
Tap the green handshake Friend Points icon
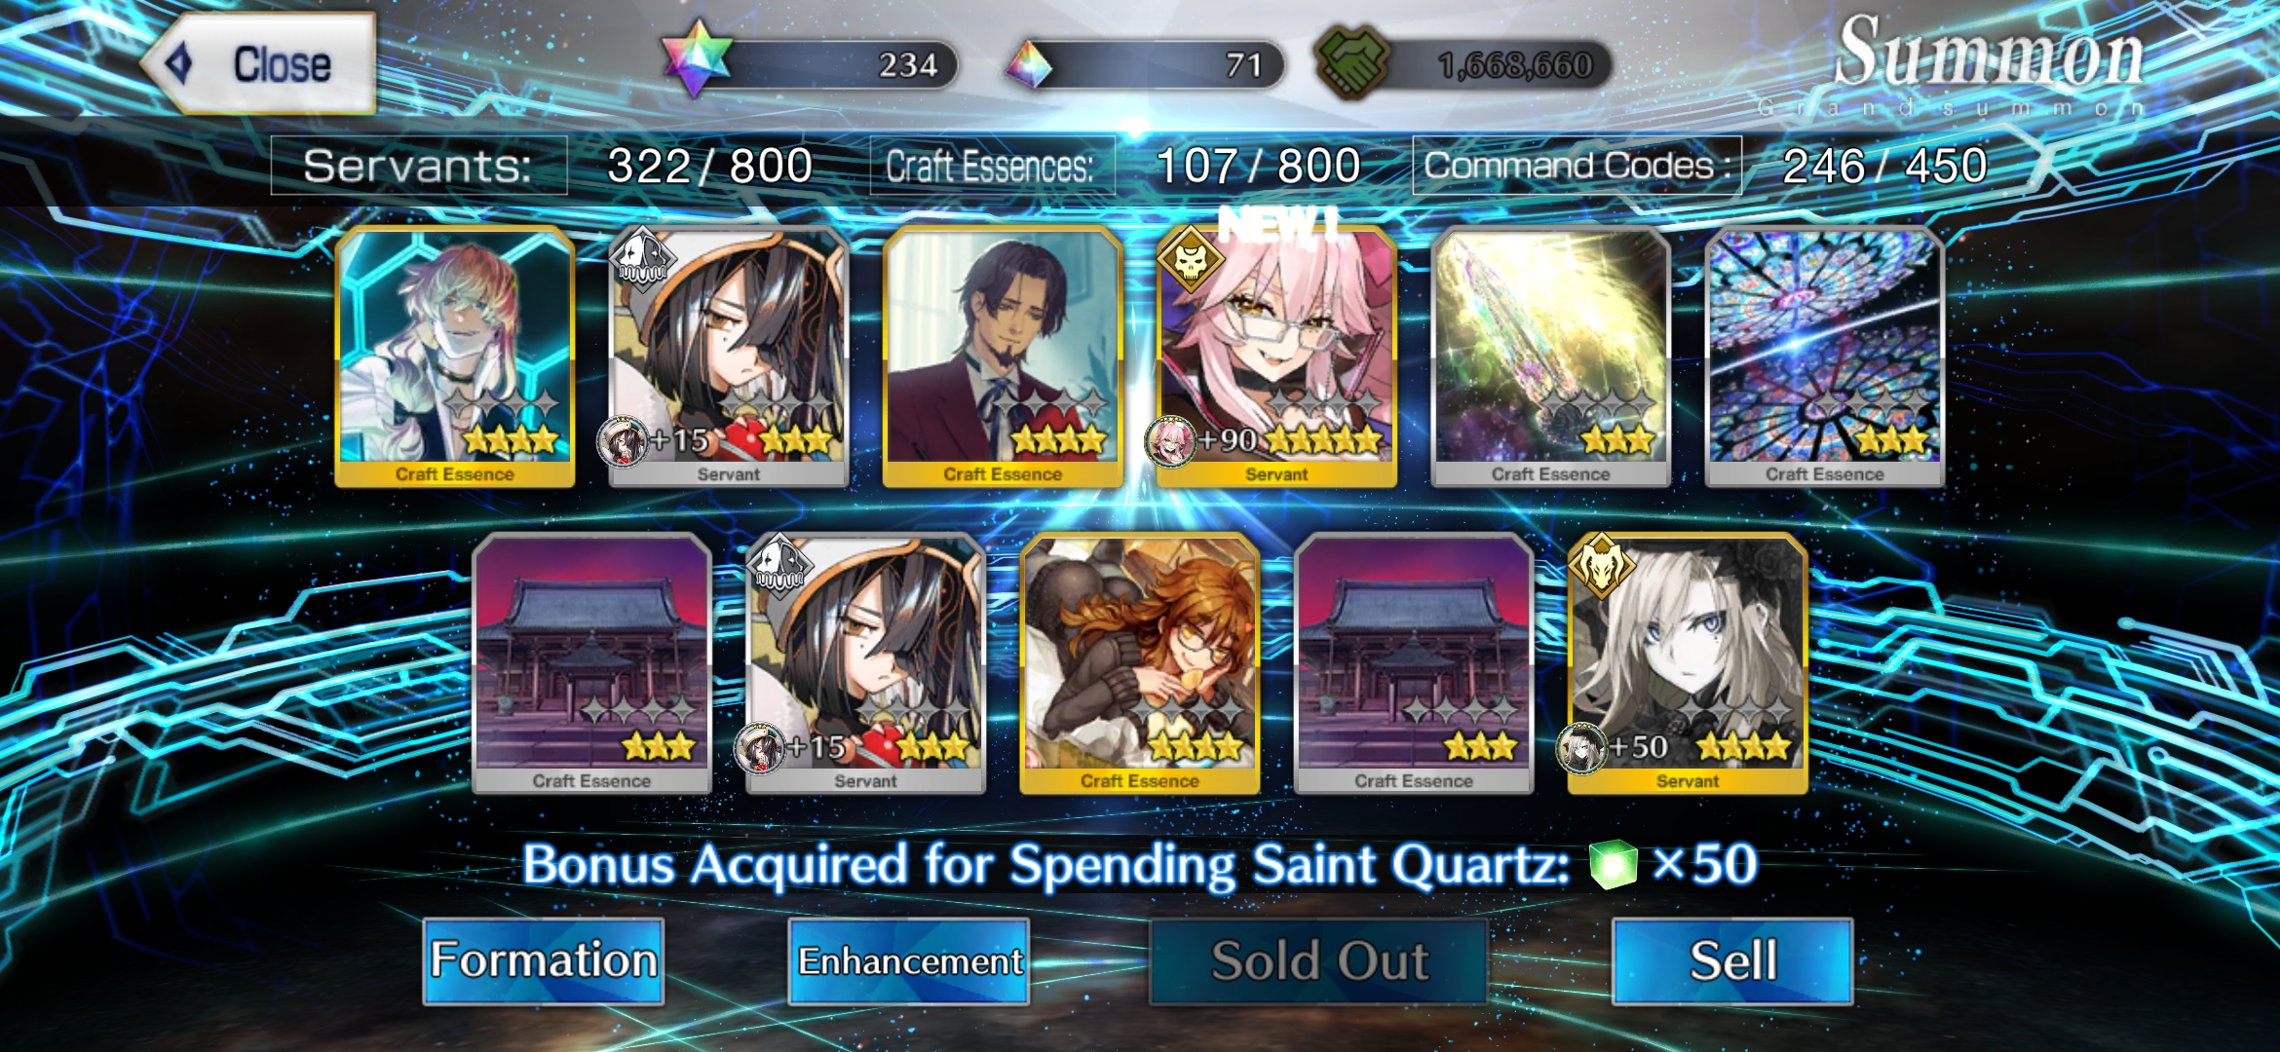pyautogui.click(x=1353, y=62)
